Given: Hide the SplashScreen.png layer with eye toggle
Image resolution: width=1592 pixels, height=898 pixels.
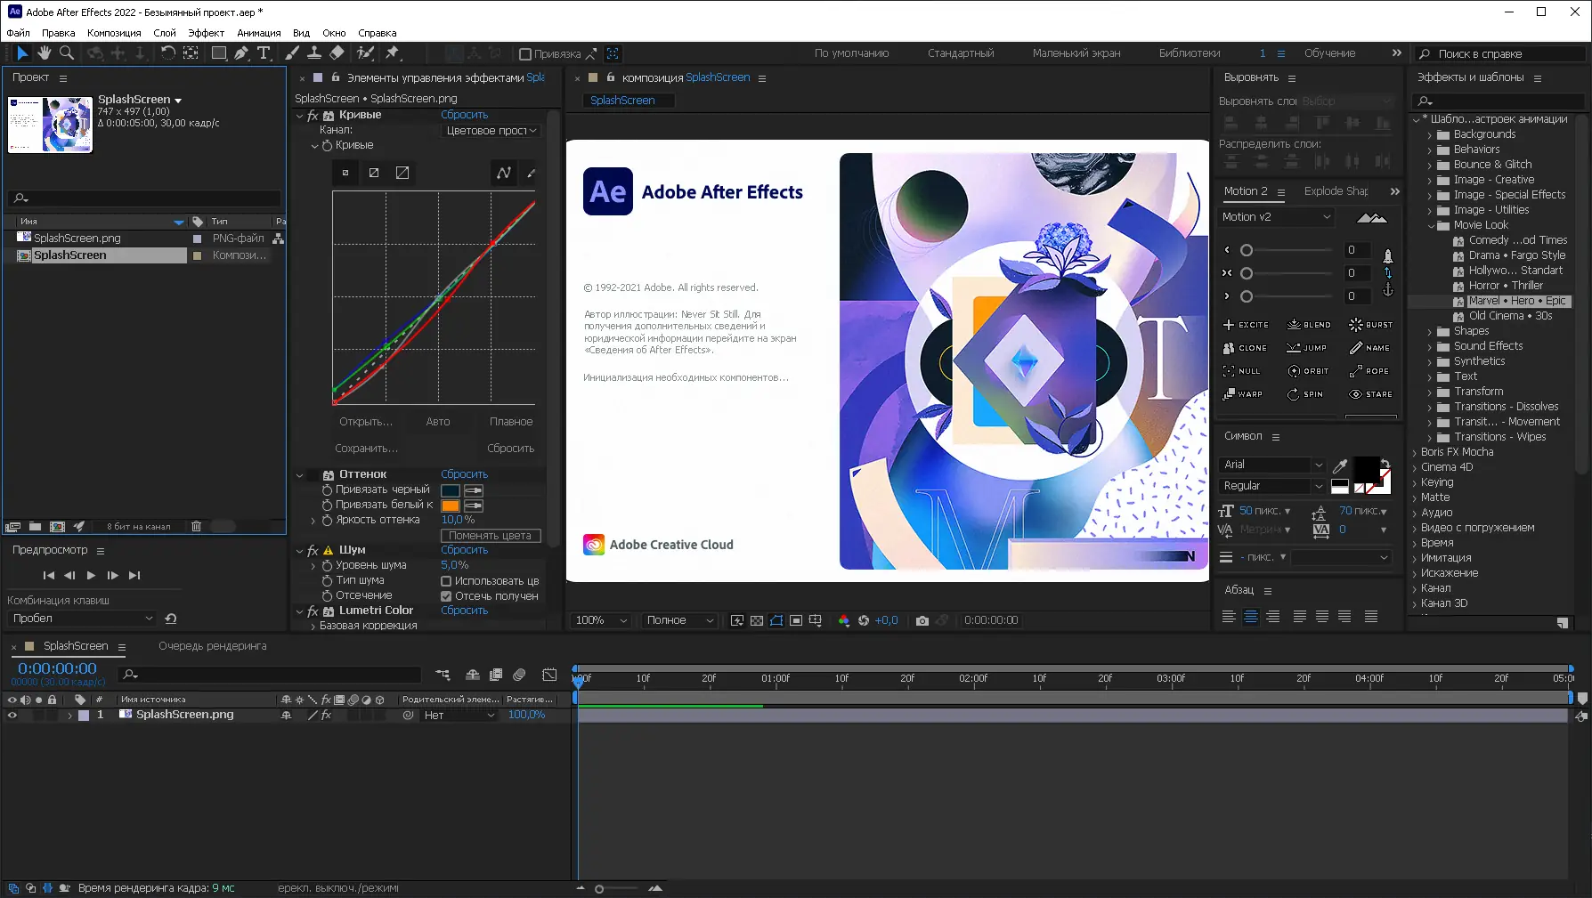Looking at the screenshot, I should [12, 715].
